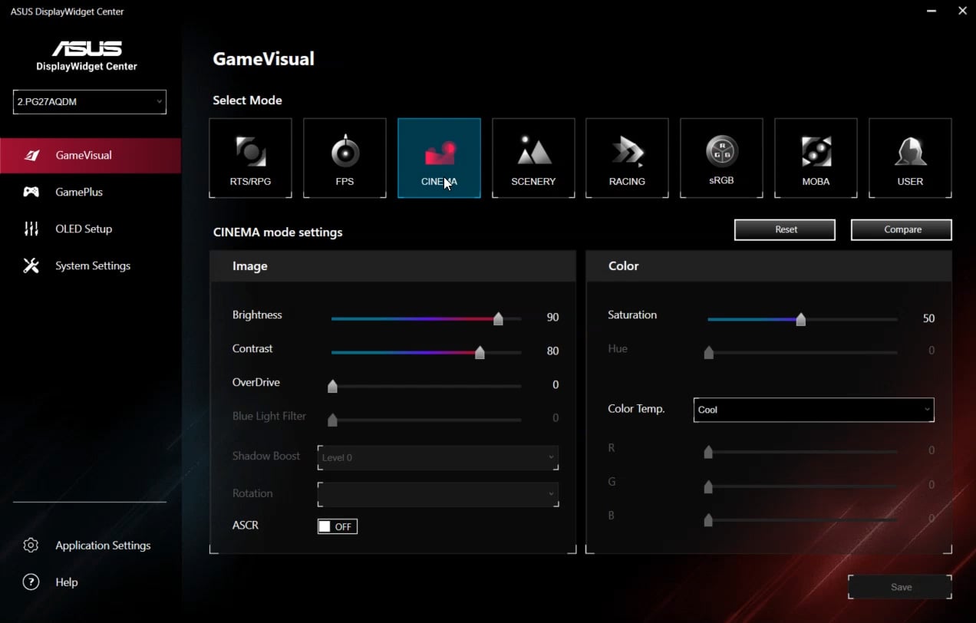This screenshot has height=623, width=976.
Task: Open the Shadow Boost level dropdown
Action: coord(437,457)
